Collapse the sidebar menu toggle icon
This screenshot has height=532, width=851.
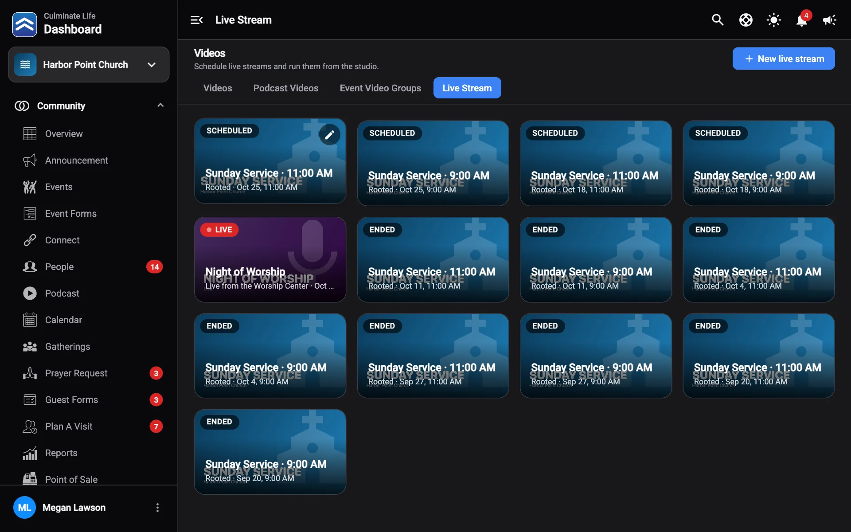[x=196, y=20]
